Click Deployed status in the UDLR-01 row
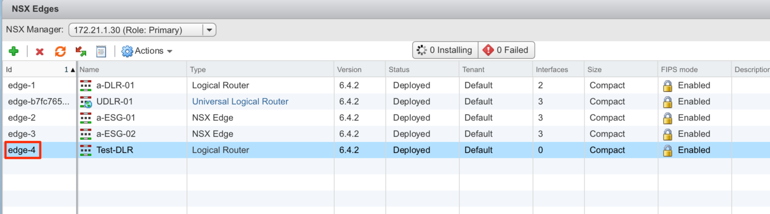The height and width of the screenshot is (214, 770). (411, 101)
